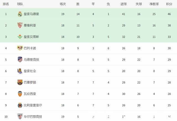Sort by the 净胜球 column header
Viewport: 177px width, 121px height.
[x=153, y=4]
